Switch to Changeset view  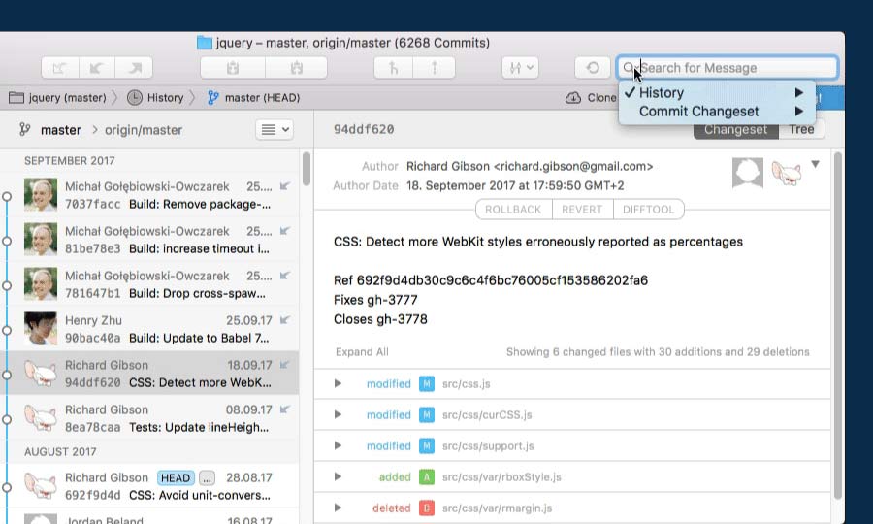click(735, 129)
